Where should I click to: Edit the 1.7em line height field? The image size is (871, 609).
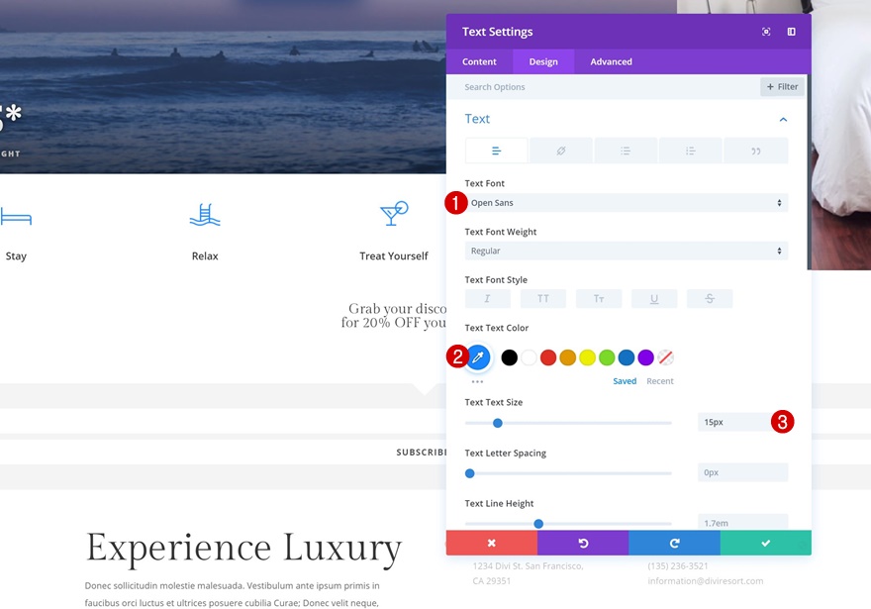(742, 523)
